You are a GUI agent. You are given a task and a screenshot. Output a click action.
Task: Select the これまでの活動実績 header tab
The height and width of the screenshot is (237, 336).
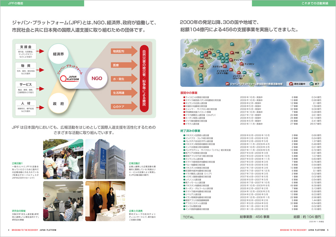(x=294, y=3)
